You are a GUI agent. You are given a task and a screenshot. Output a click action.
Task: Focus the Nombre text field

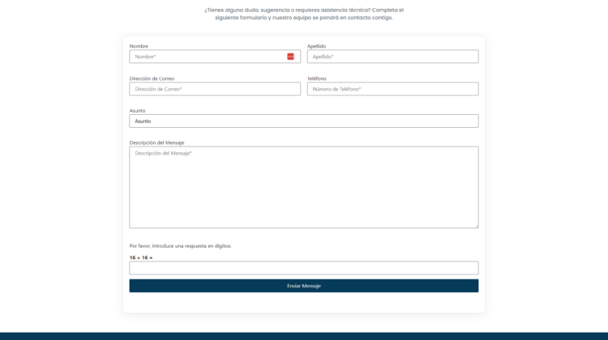[x=207, y=57]
